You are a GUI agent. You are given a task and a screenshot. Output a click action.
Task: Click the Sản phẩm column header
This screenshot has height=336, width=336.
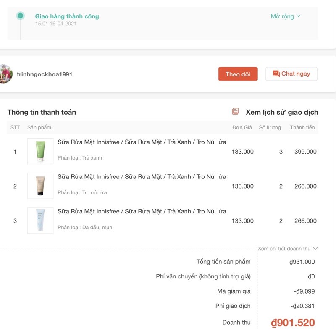pos(39,127)
